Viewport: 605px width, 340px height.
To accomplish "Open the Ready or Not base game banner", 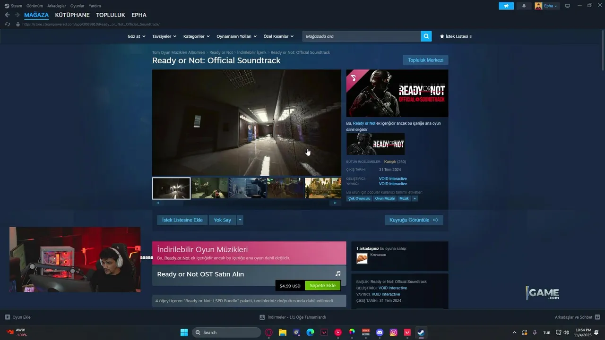I will (x=375, y=144).
